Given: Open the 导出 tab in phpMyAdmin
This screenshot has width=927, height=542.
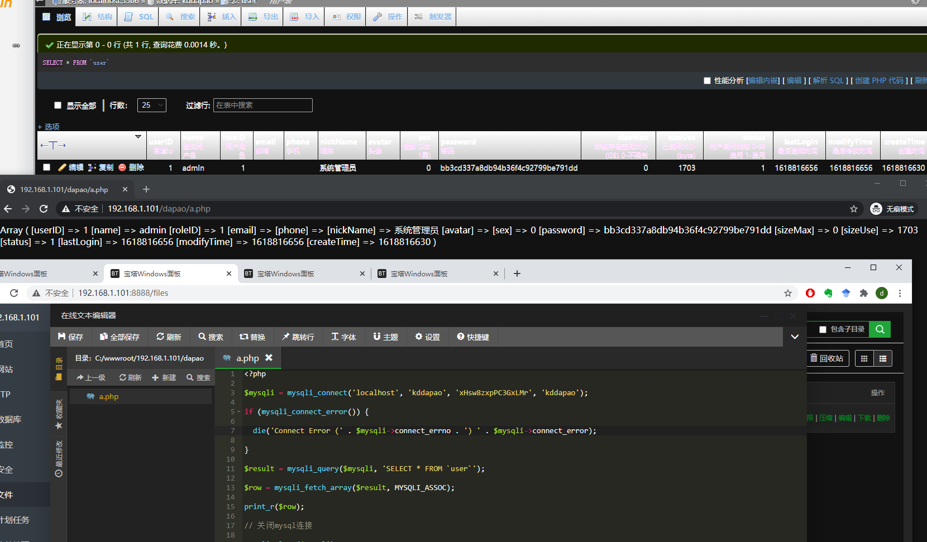Looking at the screenshot, I should coord(263,17).
